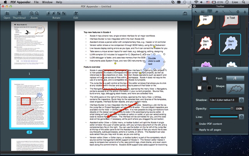Image resolution: width=249 pixels, height=156 pixels.
Task: Select the third page thumbnail
Action: (x=29, y=145)
